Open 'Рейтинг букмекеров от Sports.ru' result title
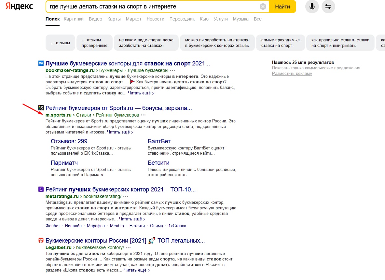The width and height of the screenshot is (385, 280). (x=118, y=108)
